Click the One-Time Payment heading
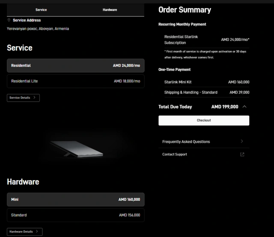This screenshot has width=274, height=237. 174,70
